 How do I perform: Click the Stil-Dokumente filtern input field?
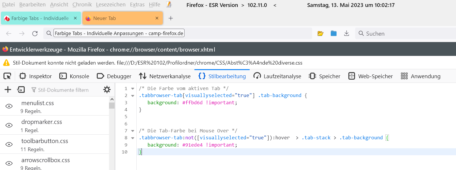click(63, 90)
